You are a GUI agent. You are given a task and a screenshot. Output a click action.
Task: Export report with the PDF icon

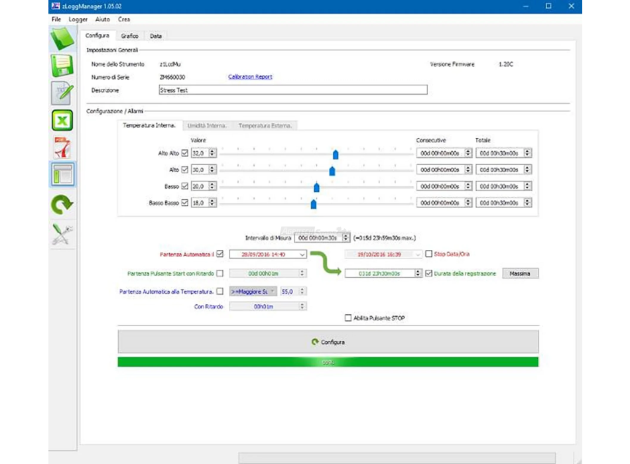click(62, 147)
